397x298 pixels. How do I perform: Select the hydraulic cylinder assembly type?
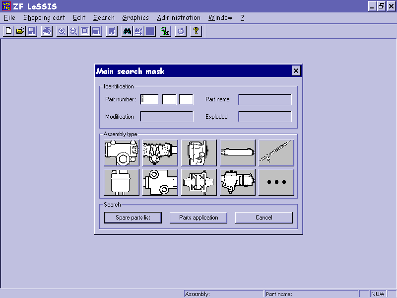238,153
